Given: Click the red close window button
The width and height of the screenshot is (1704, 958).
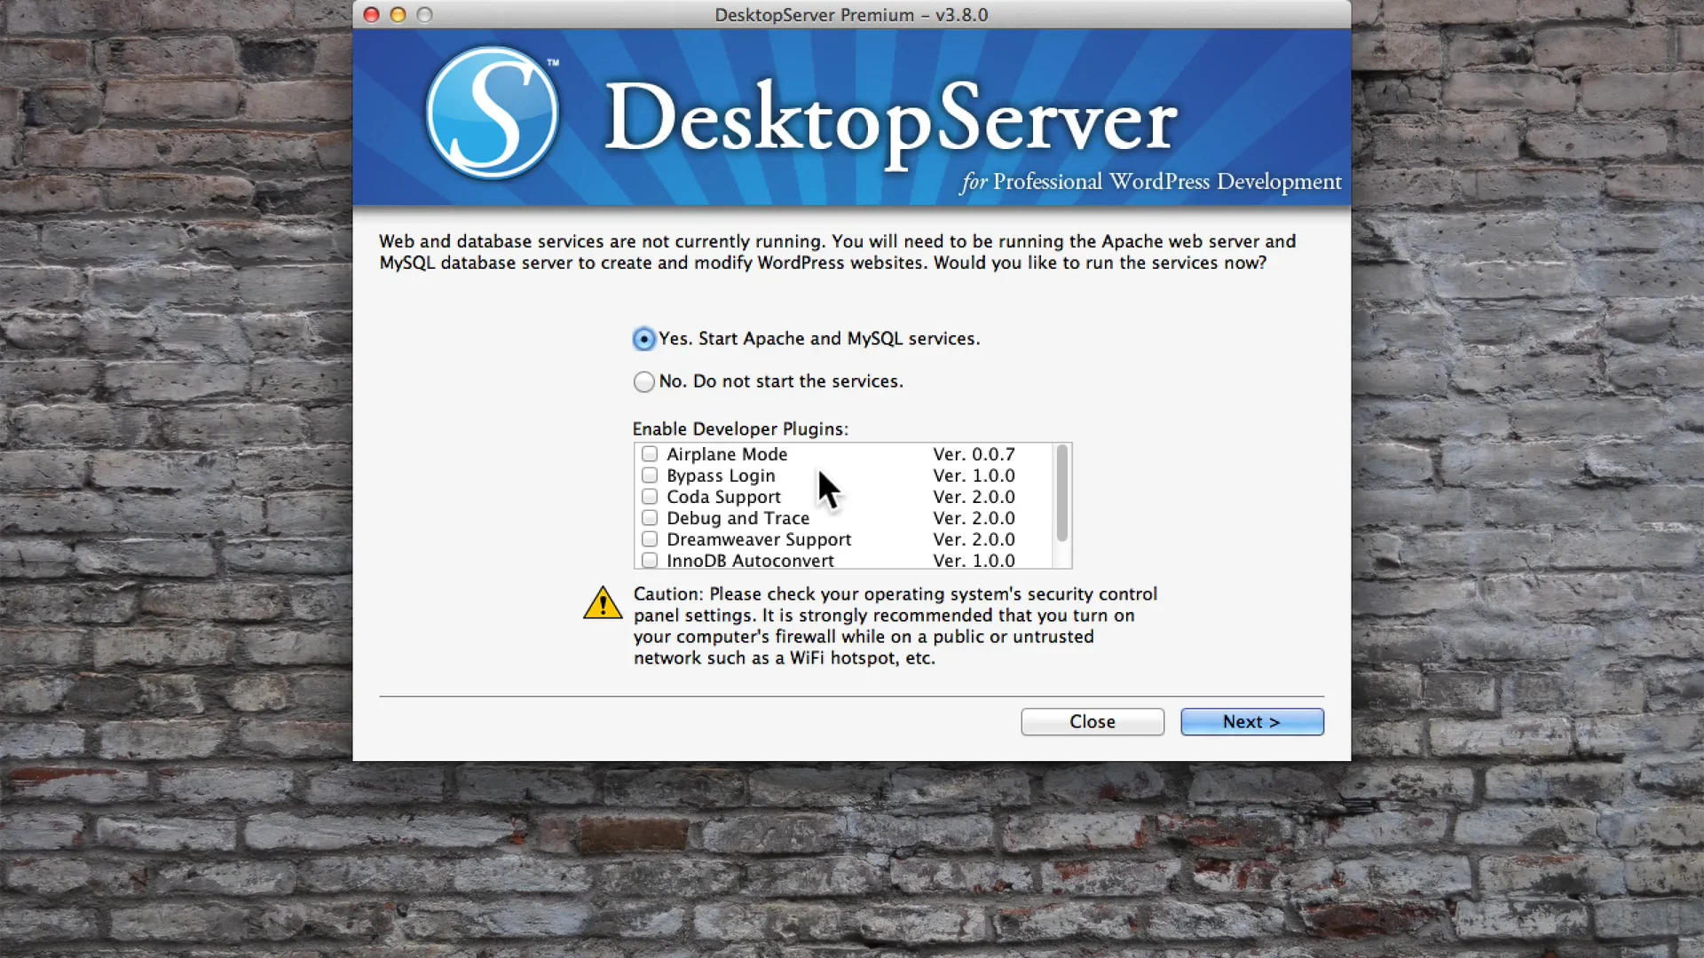Looking at the screenshot, I should pyautogui.click(x=372, y=15).
